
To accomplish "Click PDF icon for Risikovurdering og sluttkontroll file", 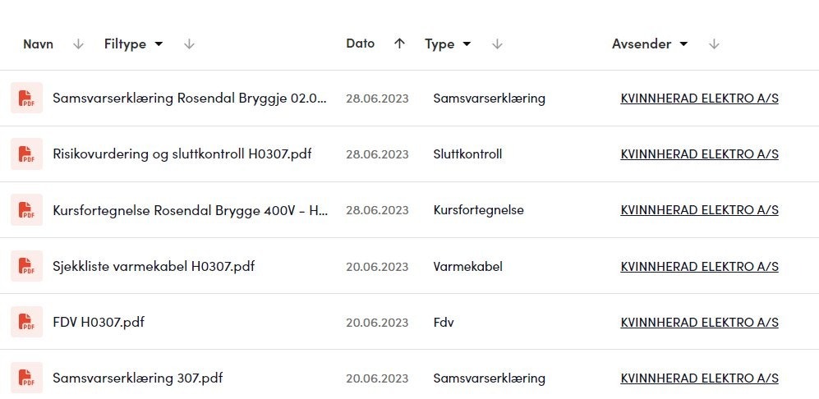I will [26, 154].
